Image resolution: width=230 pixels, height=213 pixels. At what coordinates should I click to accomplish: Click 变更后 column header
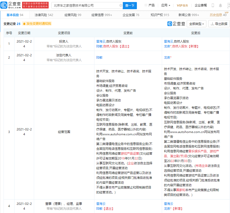(196, 33)
